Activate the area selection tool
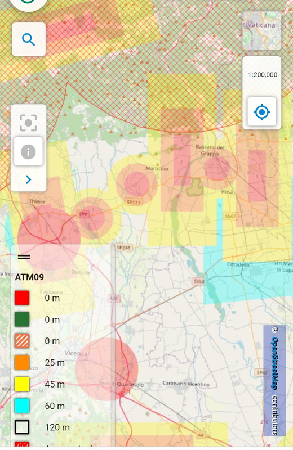Image resolution: width=293 pixels, height=450 pixels. [28, 123]
